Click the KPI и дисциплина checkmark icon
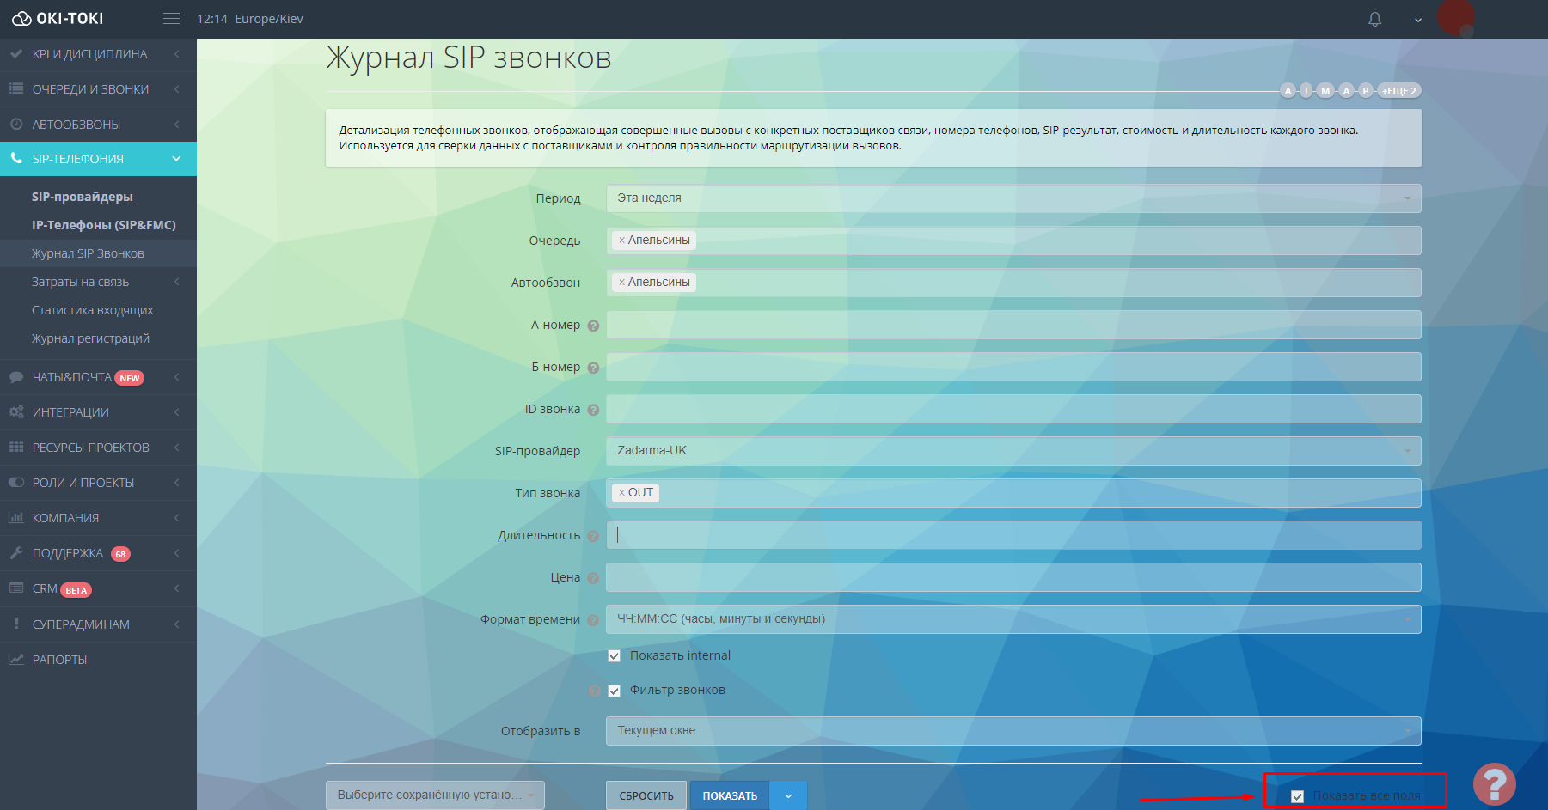Viewport: 1548px width, 810px height. (16, 54)
